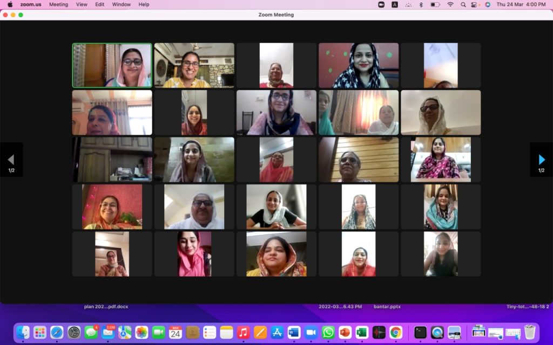553x345 pixels.
Task: Open the View menu
Action: coord(82,4)
